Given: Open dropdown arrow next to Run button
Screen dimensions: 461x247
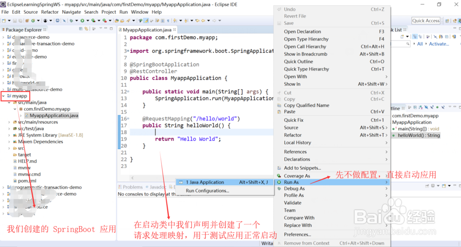Looking at the screenshot, I should (88, 21).
